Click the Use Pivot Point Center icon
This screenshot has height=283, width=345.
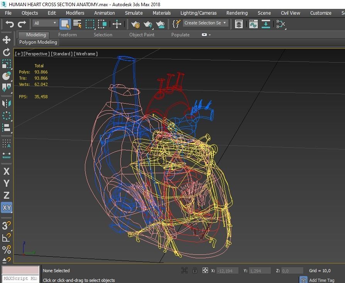pyautogui.click(x=117, y=24)
